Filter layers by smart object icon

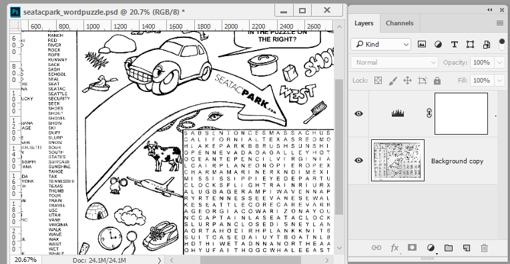click(x=487, y=45)
